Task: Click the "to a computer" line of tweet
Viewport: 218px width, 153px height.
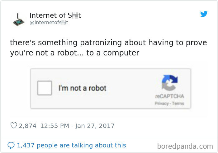Action: pyautogui.click(x=112, y=53)
